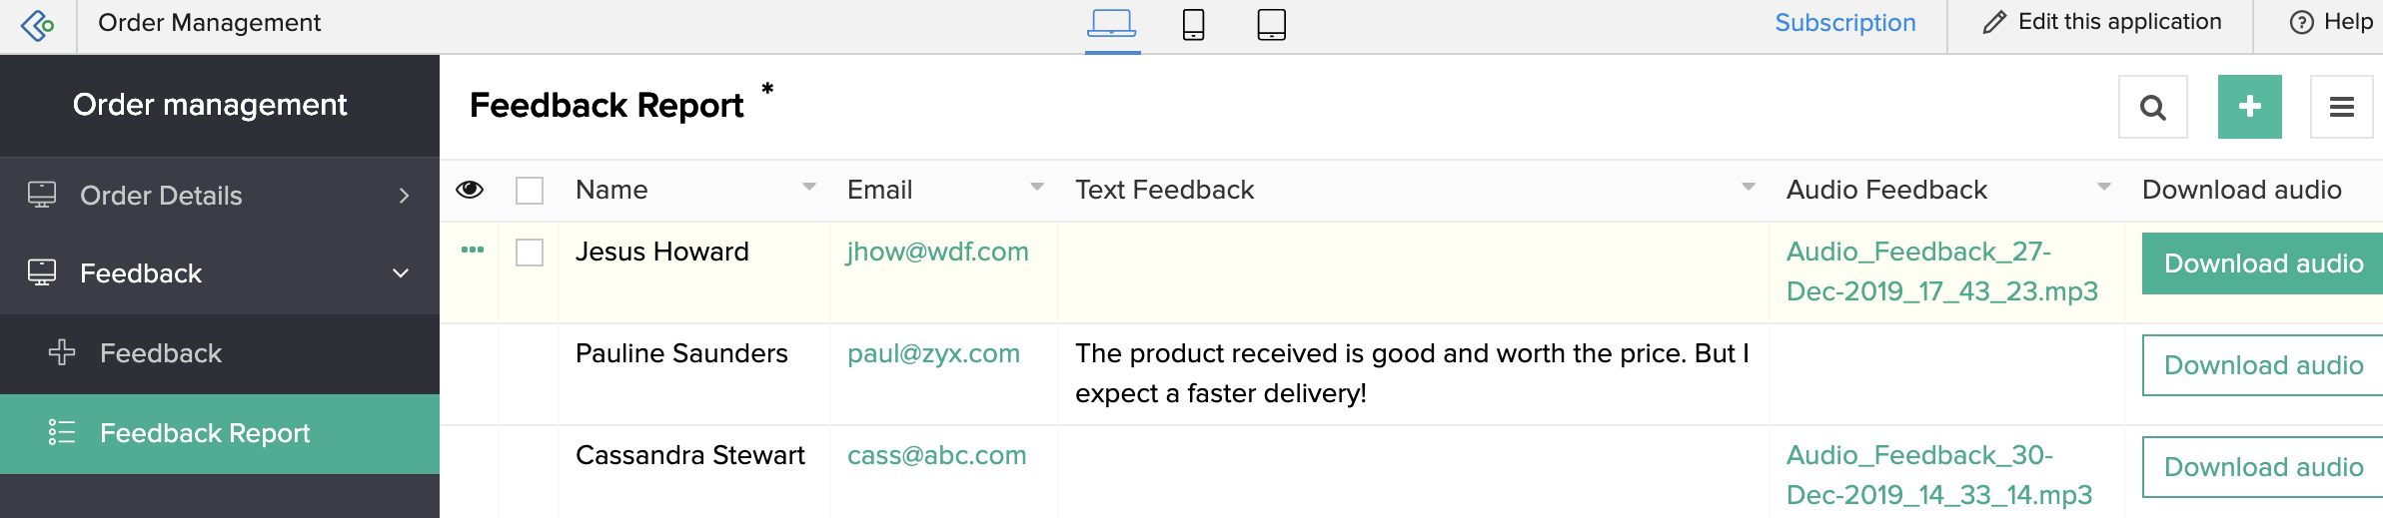2383x518 pixels.
Task: Select Feedback Report in sidebar
Action: click(205, 433)
